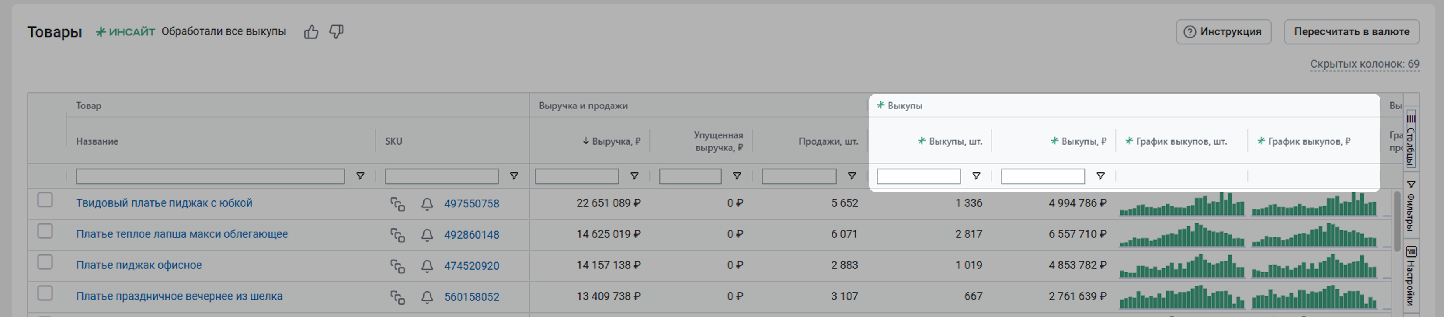
Task: Open the Столбцы side panel tab
Action: pos(1411,139)
